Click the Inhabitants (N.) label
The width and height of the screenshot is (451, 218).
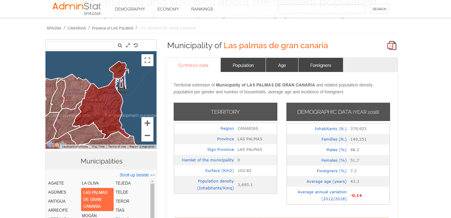331,129
